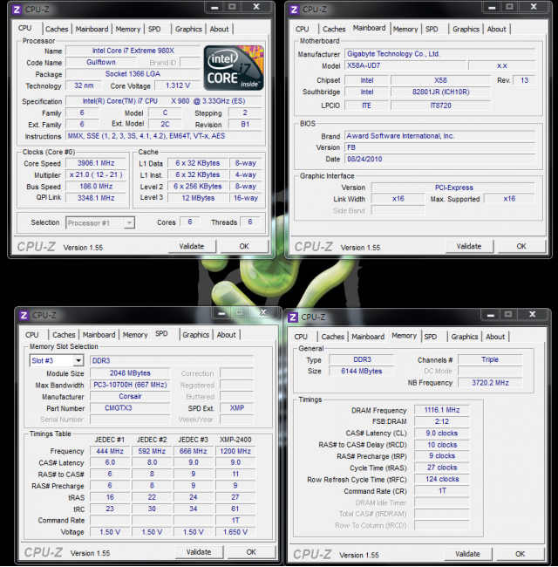Click Validate in the bottom-right Memory window
The width and height of the screenshot is (558, 567).
[x=467, y=554]
